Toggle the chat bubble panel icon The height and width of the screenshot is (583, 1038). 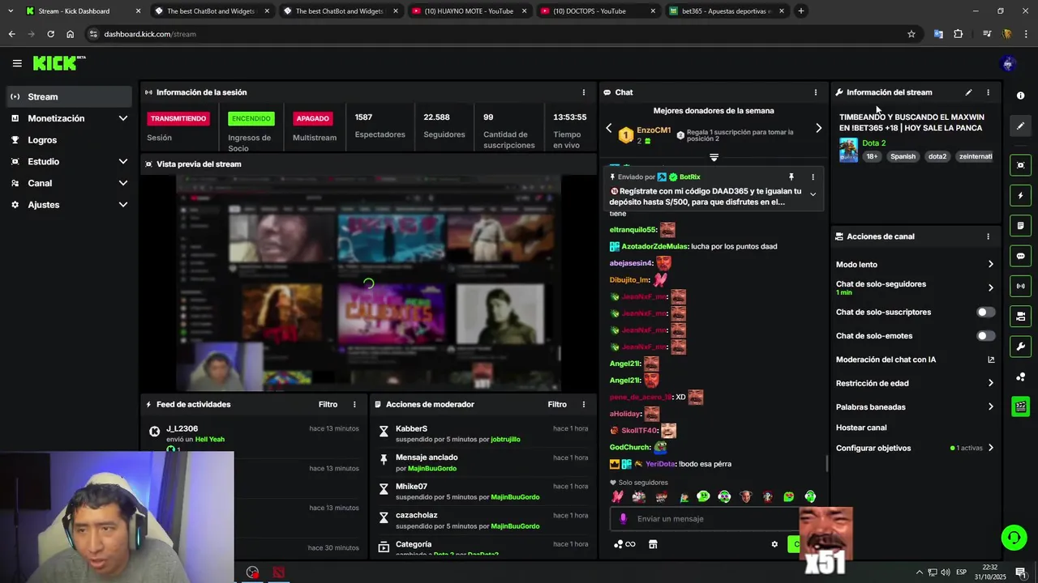[1020, 256]
